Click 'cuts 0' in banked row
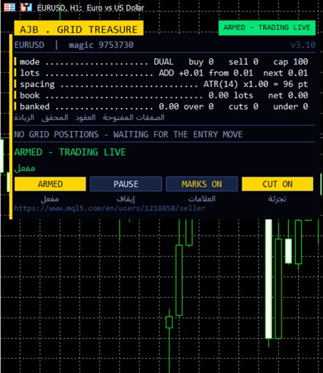The width and height of the screenshot is (323, 373). click(243, 106)
